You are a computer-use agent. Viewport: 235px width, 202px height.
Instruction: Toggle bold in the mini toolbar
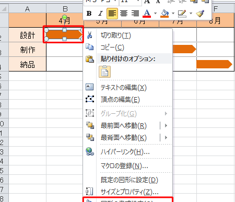pos(89,14)
